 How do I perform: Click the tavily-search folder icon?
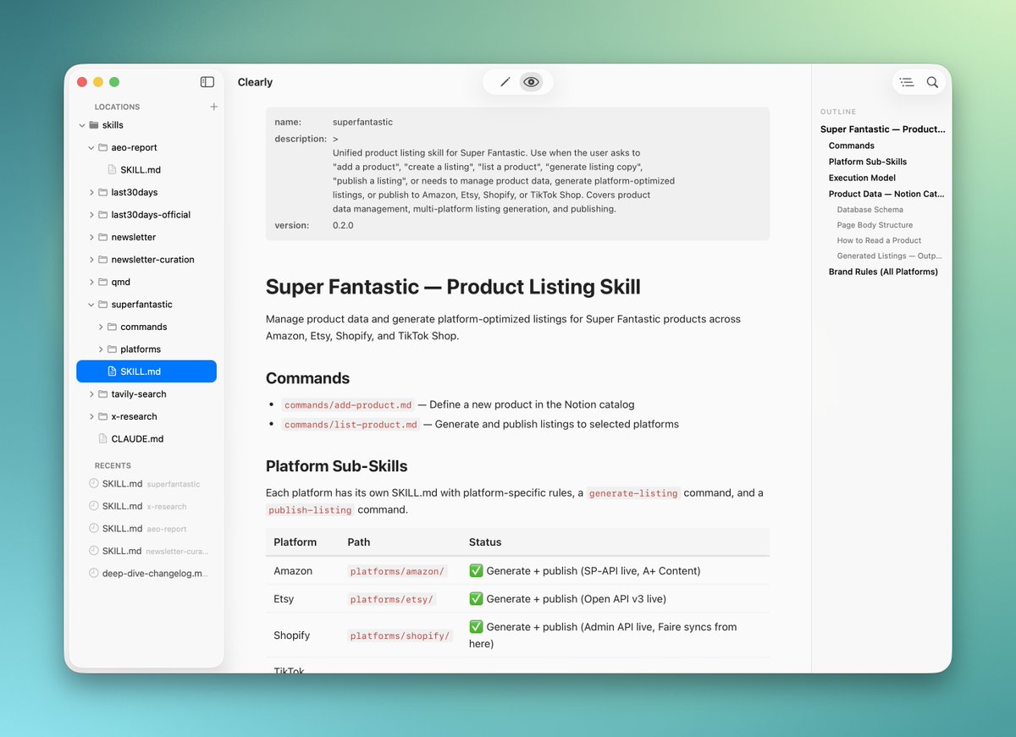[x=103, y=394]
